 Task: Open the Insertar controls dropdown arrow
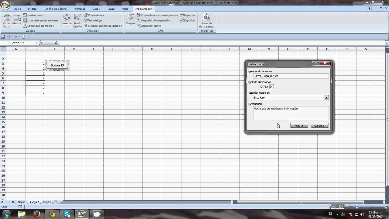(67, 26)
